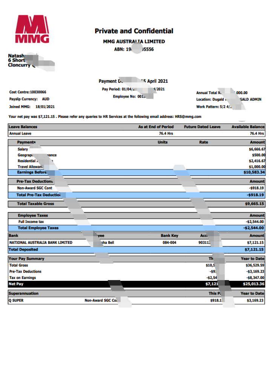Screen dimensions: 273x387
Task: Click the 'Future Dated Leave' column header
Action: (x=202, y=127)
